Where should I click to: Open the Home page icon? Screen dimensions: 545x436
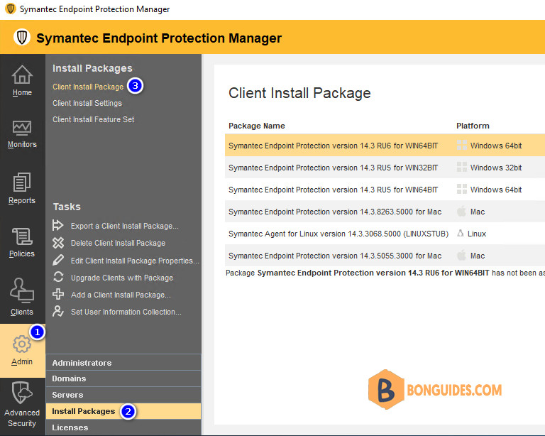[22, 75]
